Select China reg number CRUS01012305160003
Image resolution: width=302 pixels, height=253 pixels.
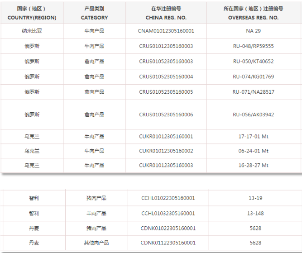tap(166, 46)
